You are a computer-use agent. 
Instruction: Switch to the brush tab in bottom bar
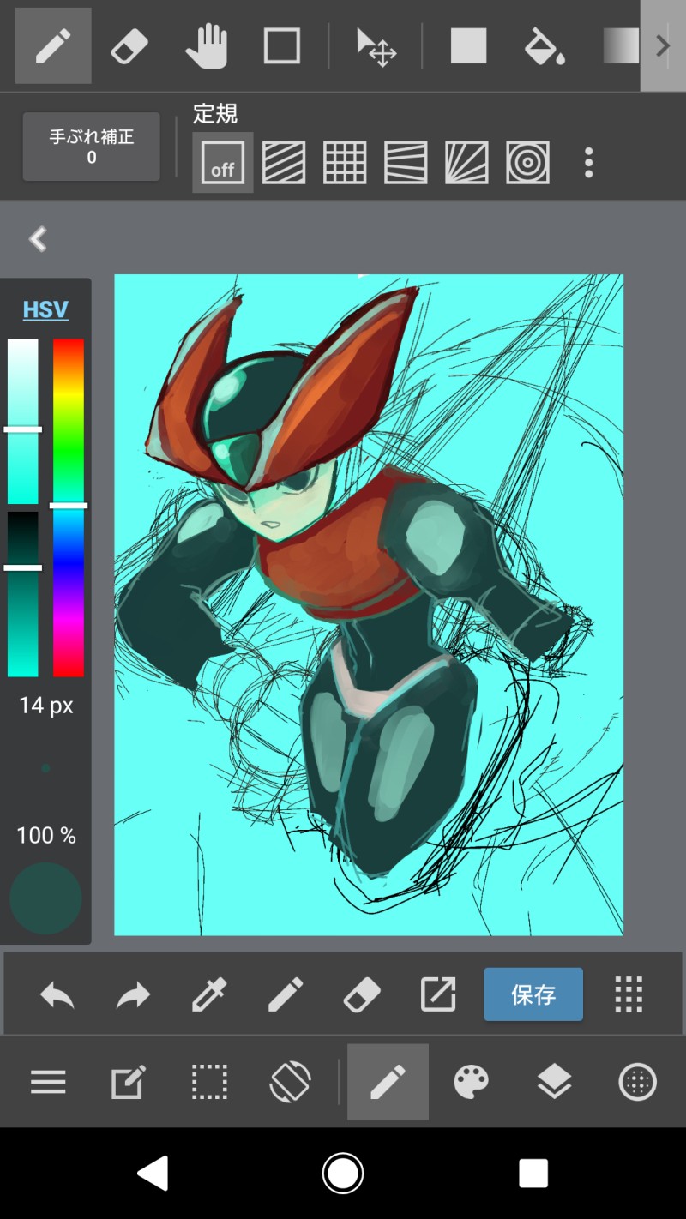[x=388, y=1082]
